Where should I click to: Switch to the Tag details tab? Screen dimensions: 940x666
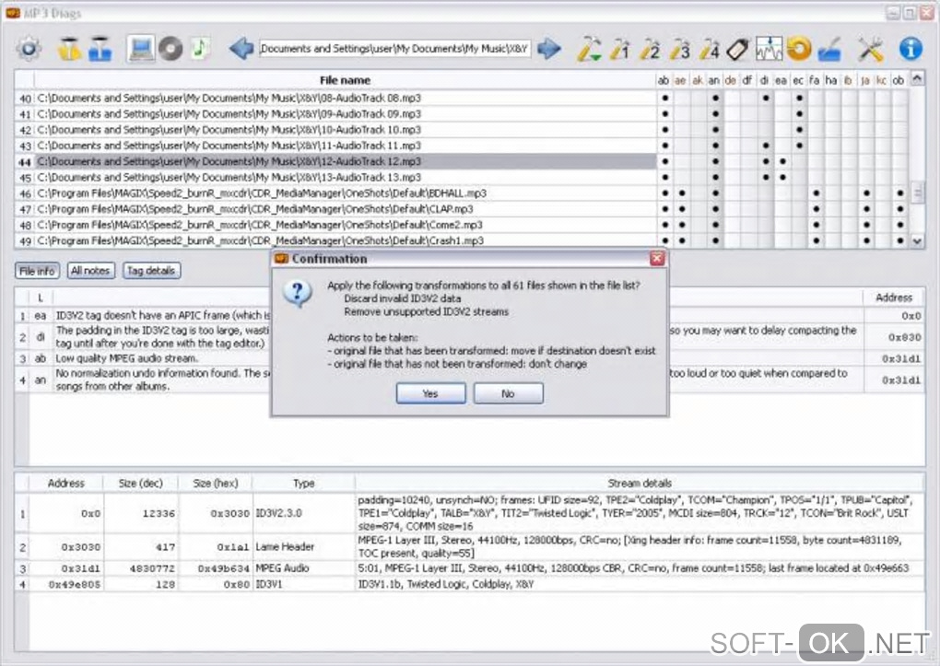tap(151, 271)
